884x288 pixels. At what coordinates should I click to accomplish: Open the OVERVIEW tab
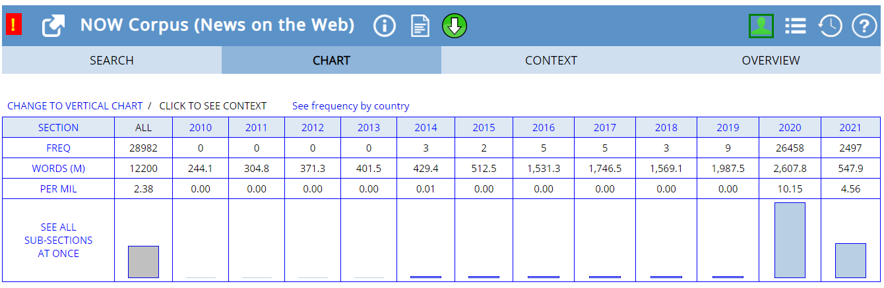click(771, 61)
